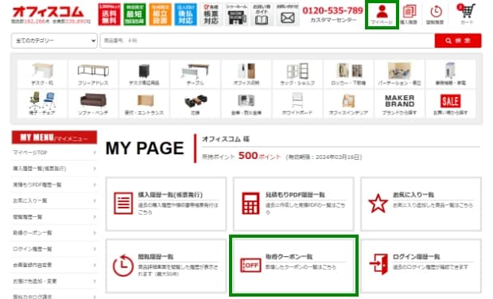The image size is (493, 299).
Task: Open the purchase history header icon
Action: [x=409, y=14]
